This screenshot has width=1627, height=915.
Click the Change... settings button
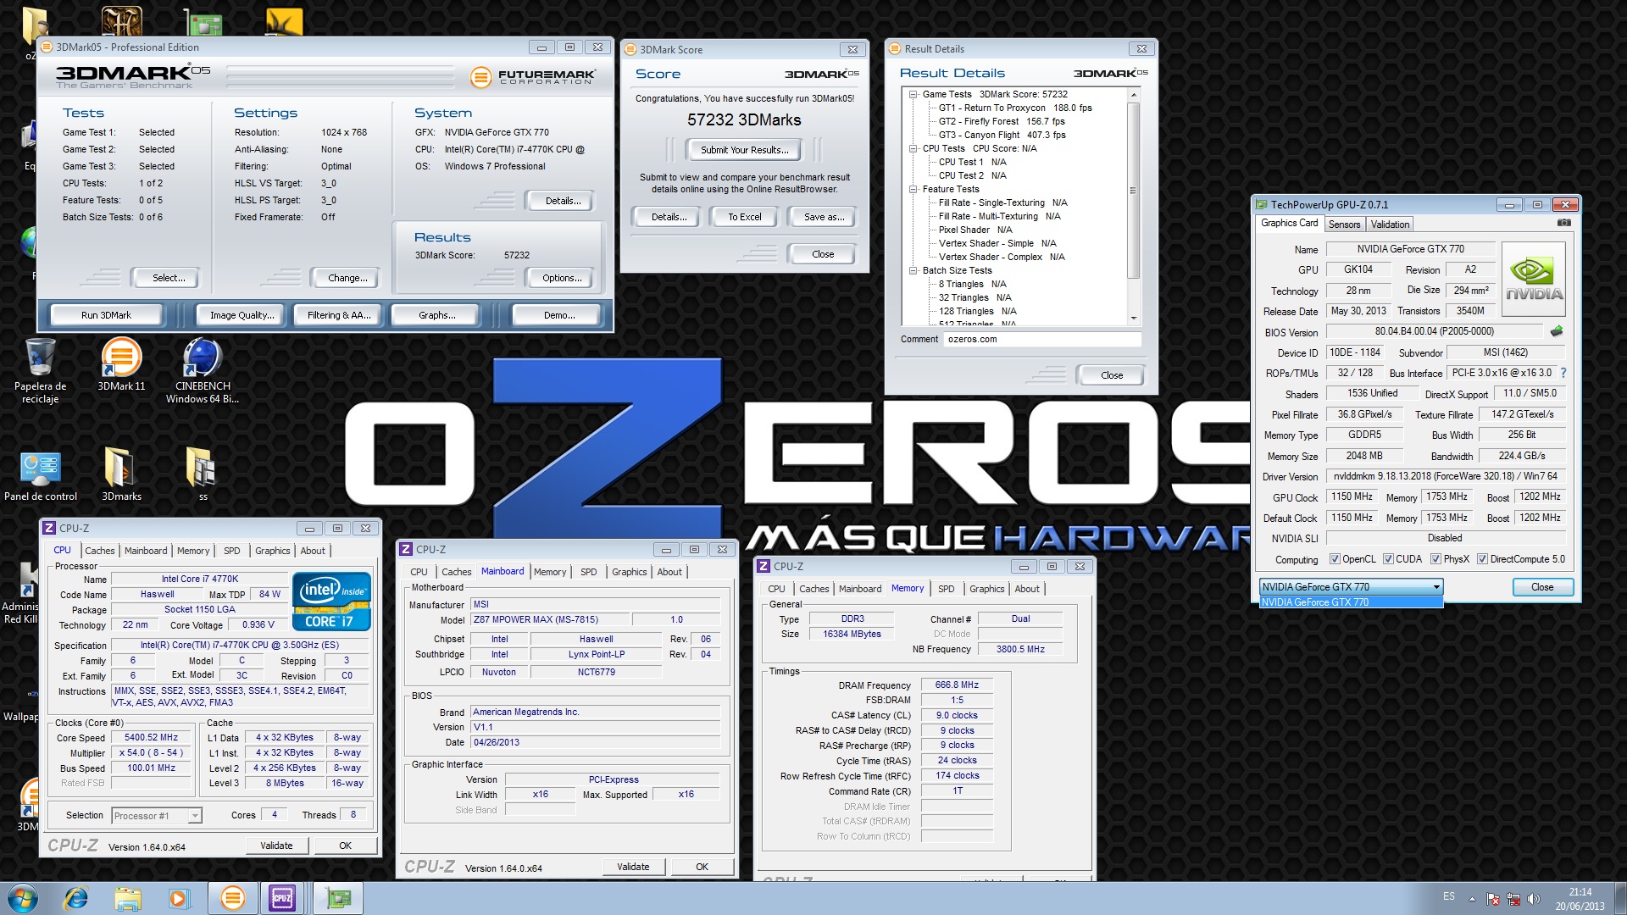point(347,278)
